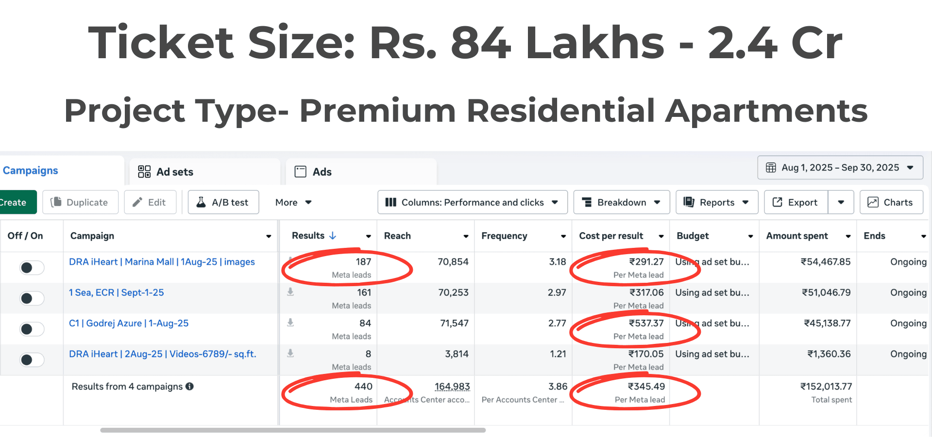Download leads for 1 Sea, ECR campaign
The image size is (932, 437).
point(290,292)
